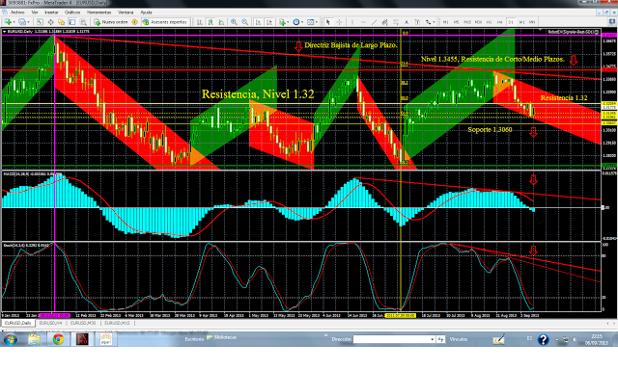
Task: Click the Nueva orden button
Action: pyautogui.click(x=111, y=22)
